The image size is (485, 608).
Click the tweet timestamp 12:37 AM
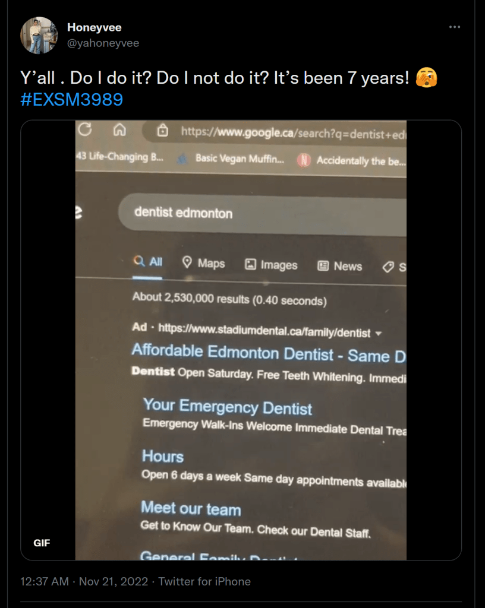(x=44, y=581)
